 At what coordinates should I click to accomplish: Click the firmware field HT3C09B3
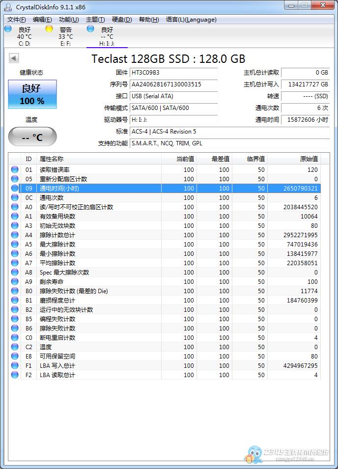pyautogui.click(x=173, y=73)
